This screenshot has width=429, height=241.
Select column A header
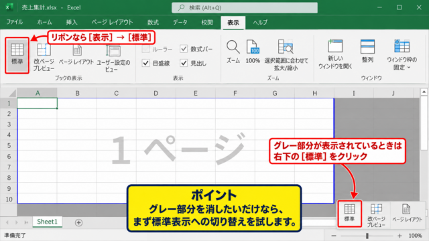(x=38, y=93)
